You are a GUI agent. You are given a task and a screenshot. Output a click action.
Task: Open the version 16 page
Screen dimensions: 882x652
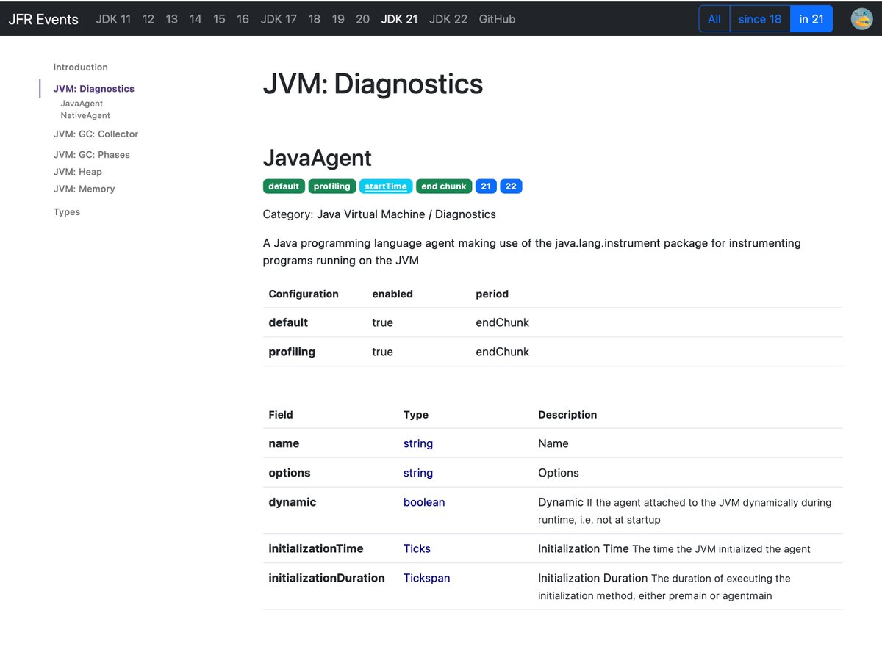click(x=243, y=19)
